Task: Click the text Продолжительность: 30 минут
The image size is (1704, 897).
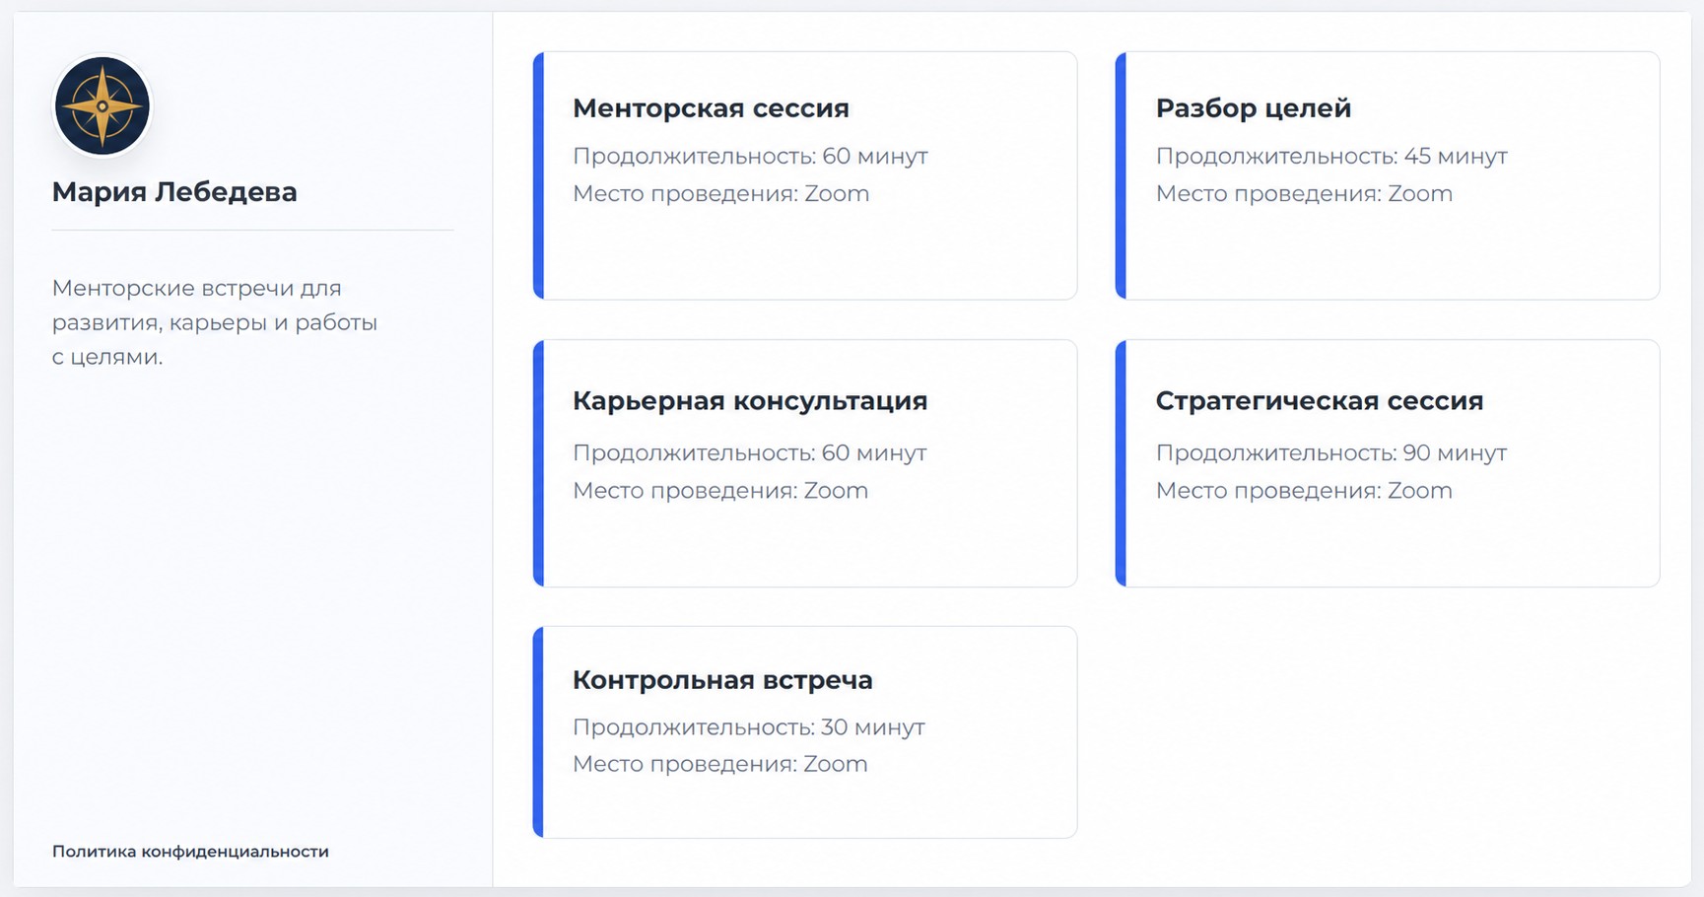Action: 749,726
